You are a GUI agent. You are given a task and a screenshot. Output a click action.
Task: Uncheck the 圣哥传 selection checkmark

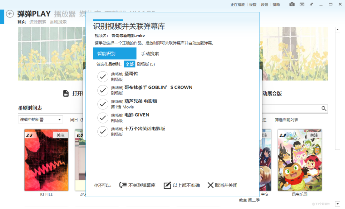tap(103, 77)
